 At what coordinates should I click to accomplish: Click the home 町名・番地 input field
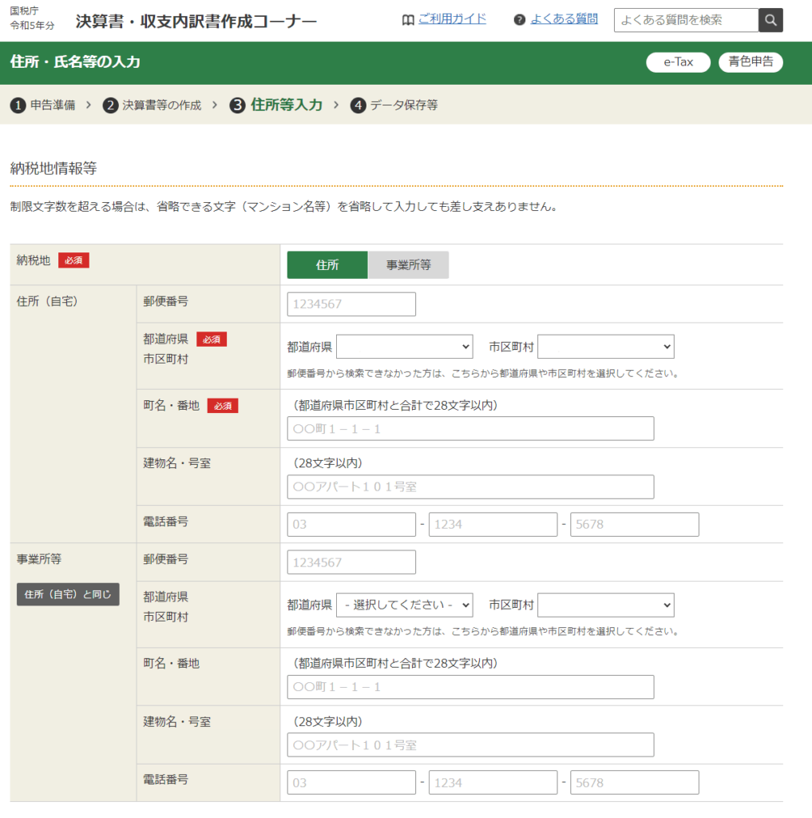coord(470,429)
